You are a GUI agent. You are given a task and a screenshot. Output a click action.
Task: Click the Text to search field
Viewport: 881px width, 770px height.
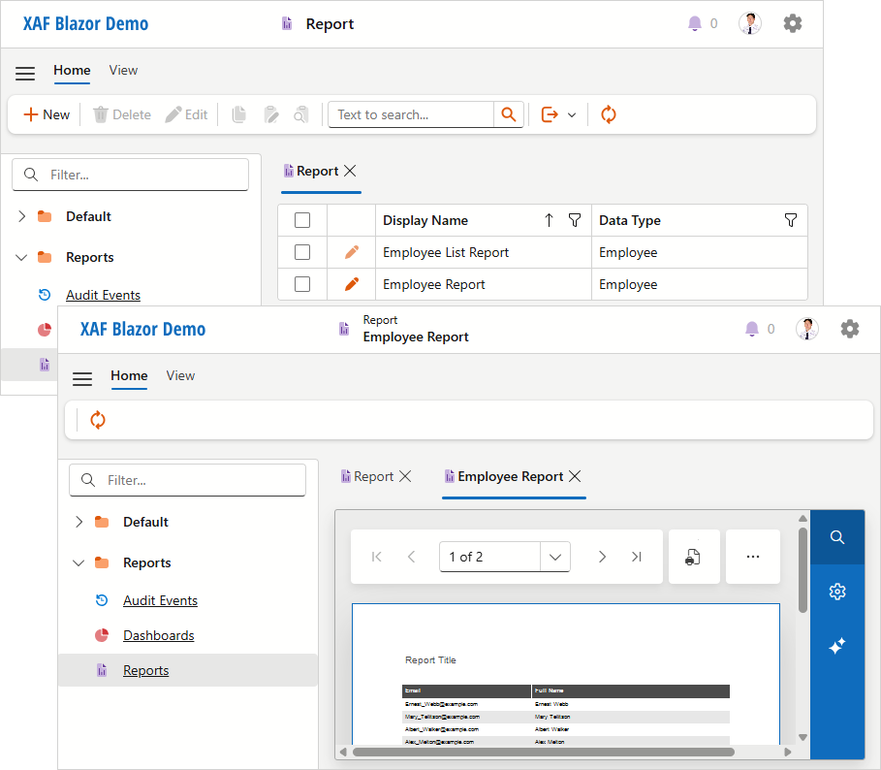coord(411,114)
